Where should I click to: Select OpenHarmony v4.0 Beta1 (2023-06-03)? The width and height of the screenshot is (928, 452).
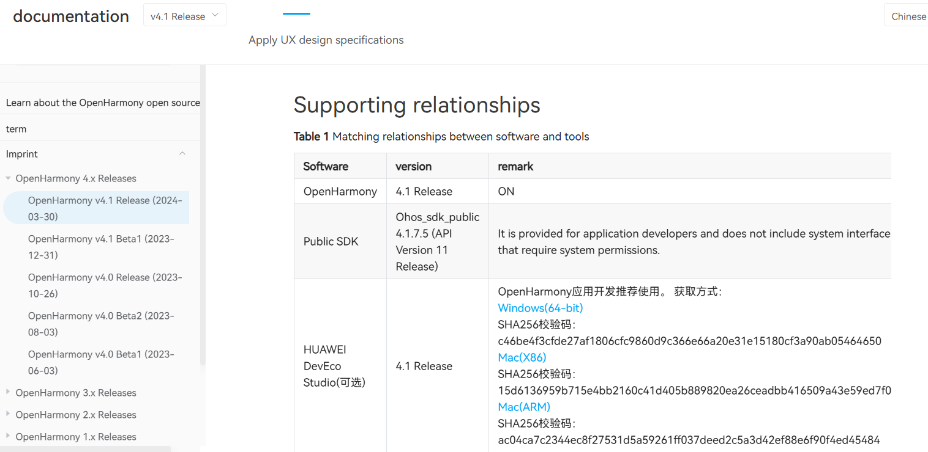[x=101, y=362]
